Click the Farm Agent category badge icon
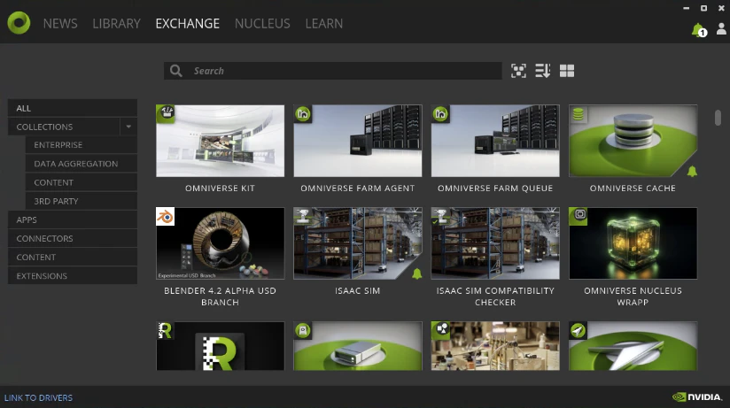The width and height of the screenshot is (730, 408). [x=303, y=113]
